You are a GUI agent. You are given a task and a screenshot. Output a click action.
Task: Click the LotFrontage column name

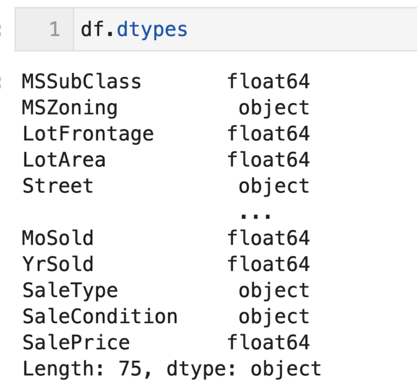(87, 134)
